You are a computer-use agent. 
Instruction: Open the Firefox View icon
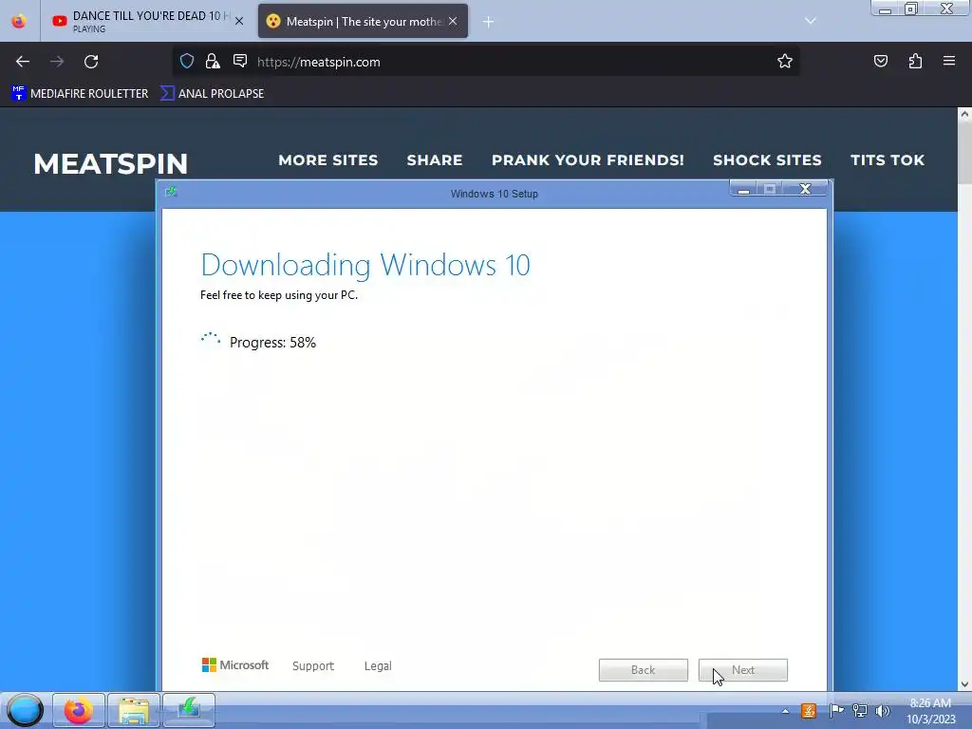pyautogui.click(x=19, y=21)
